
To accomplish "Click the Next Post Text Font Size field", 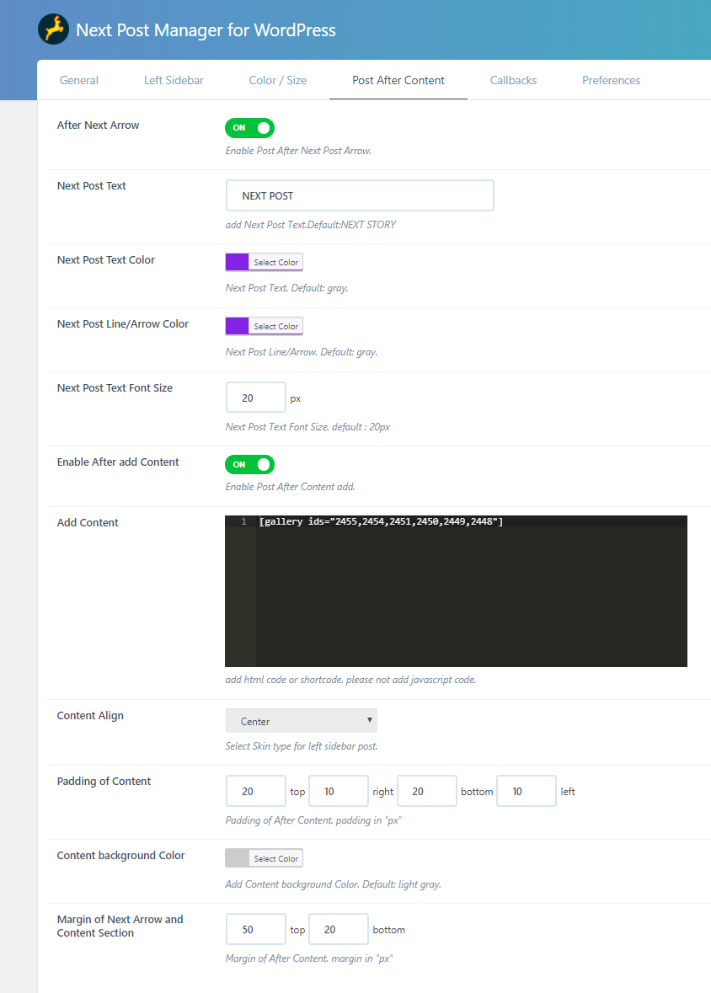I will coord(256,398).
